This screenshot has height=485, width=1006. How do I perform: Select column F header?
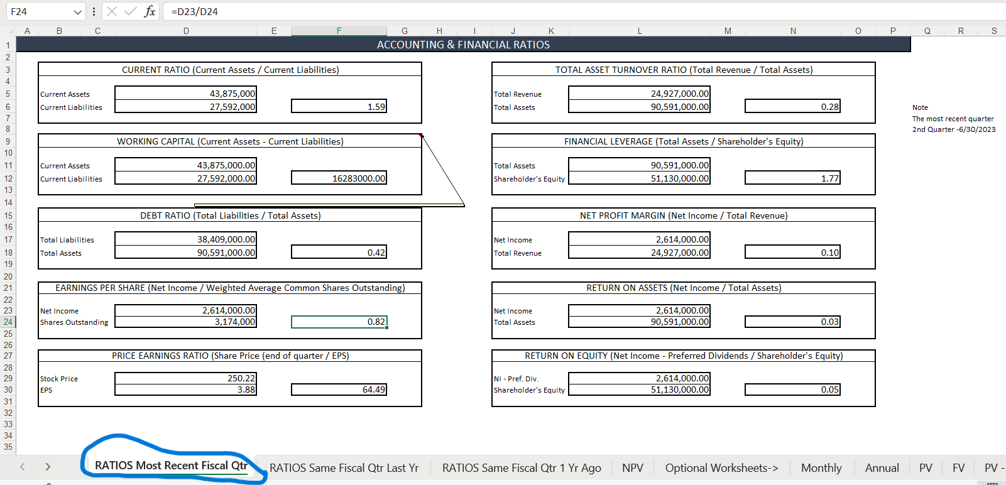339,31
